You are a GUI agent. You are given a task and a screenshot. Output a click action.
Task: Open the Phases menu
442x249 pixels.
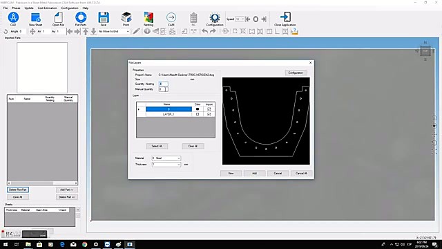click(16, 8)
